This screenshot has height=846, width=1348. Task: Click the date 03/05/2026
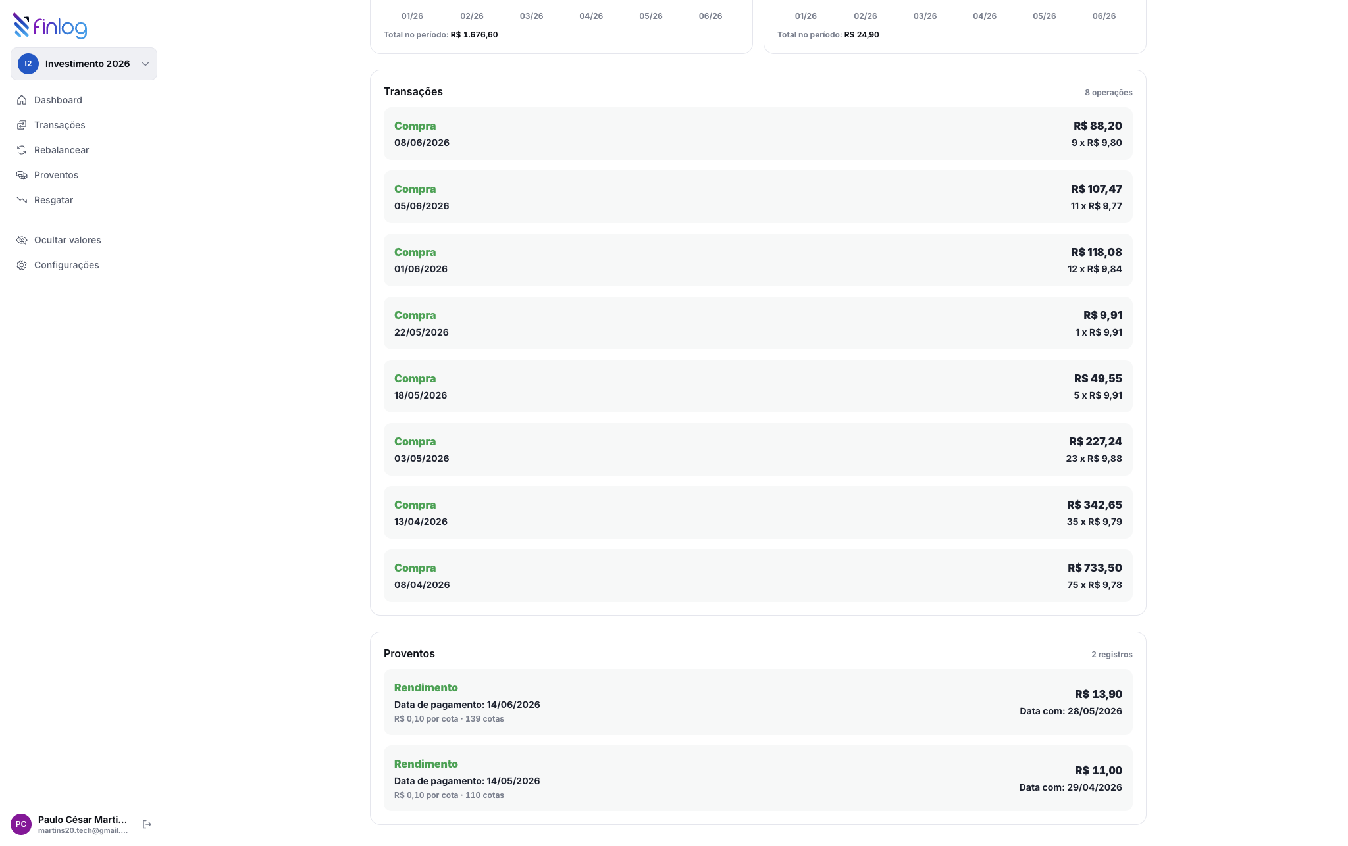pos(421,459)
